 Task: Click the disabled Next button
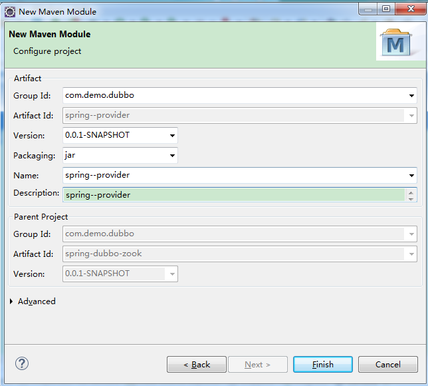click(x=258, y=365)
